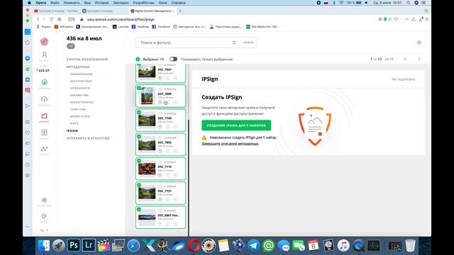Open Opera sidebar Instagram icon
The image size is (454, 255).
pyautogui.click(x=28, y=90)
